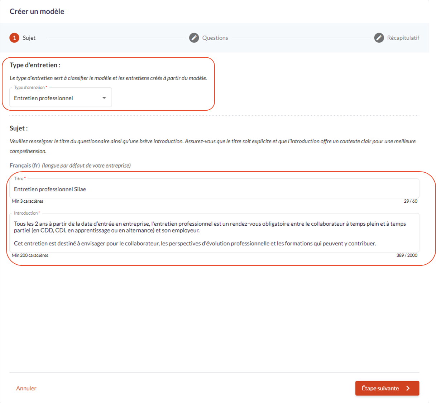Viewport: 436px width, 403px height.
Task: Select the Sujet step label
Action: point(29,38)
